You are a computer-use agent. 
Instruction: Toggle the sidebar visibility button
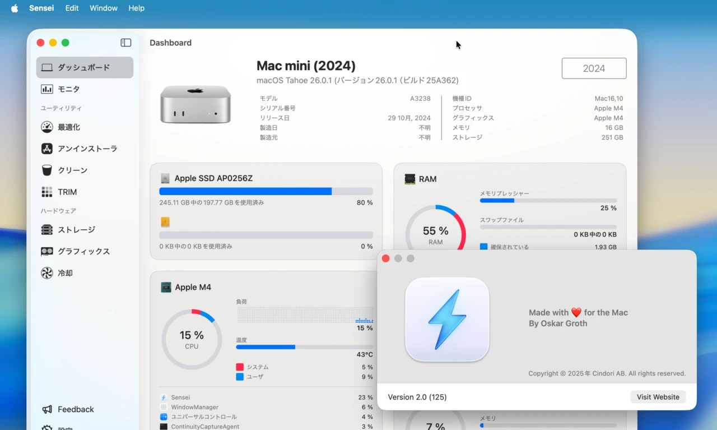[126, 43]
